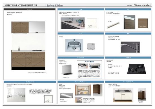Image resolution: width=155 pixels, height=109 pixels.
Task: Click the 加熱機器 section header
Action: [128, 58]
